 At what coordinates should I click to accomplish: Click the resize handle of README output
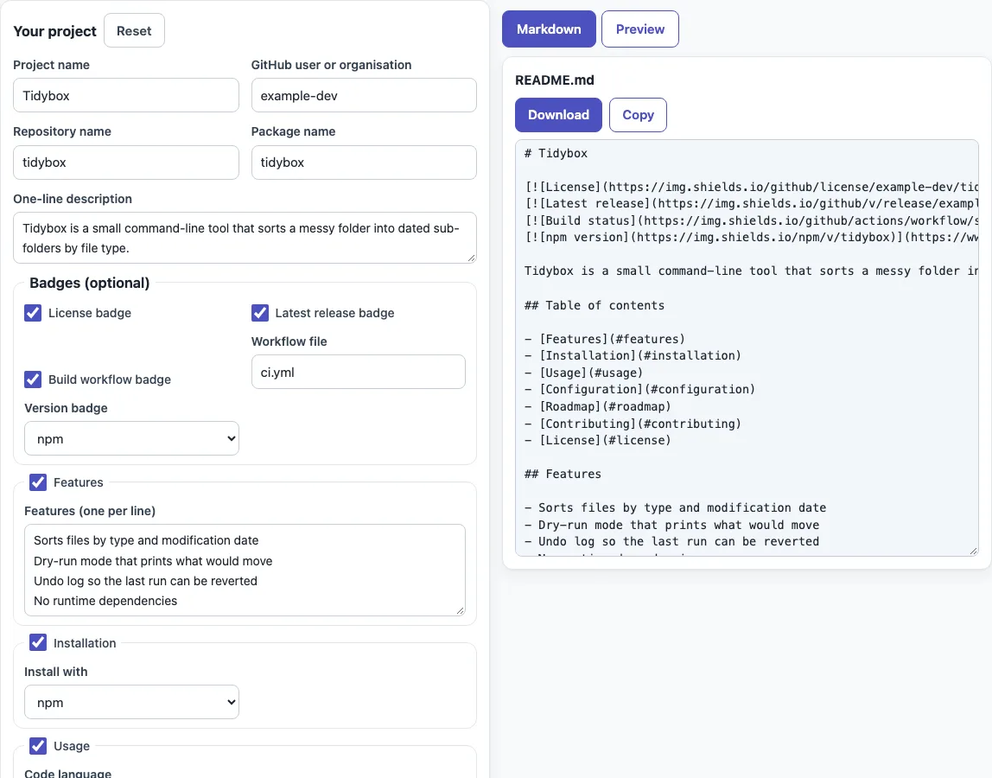tap(973, 551)
